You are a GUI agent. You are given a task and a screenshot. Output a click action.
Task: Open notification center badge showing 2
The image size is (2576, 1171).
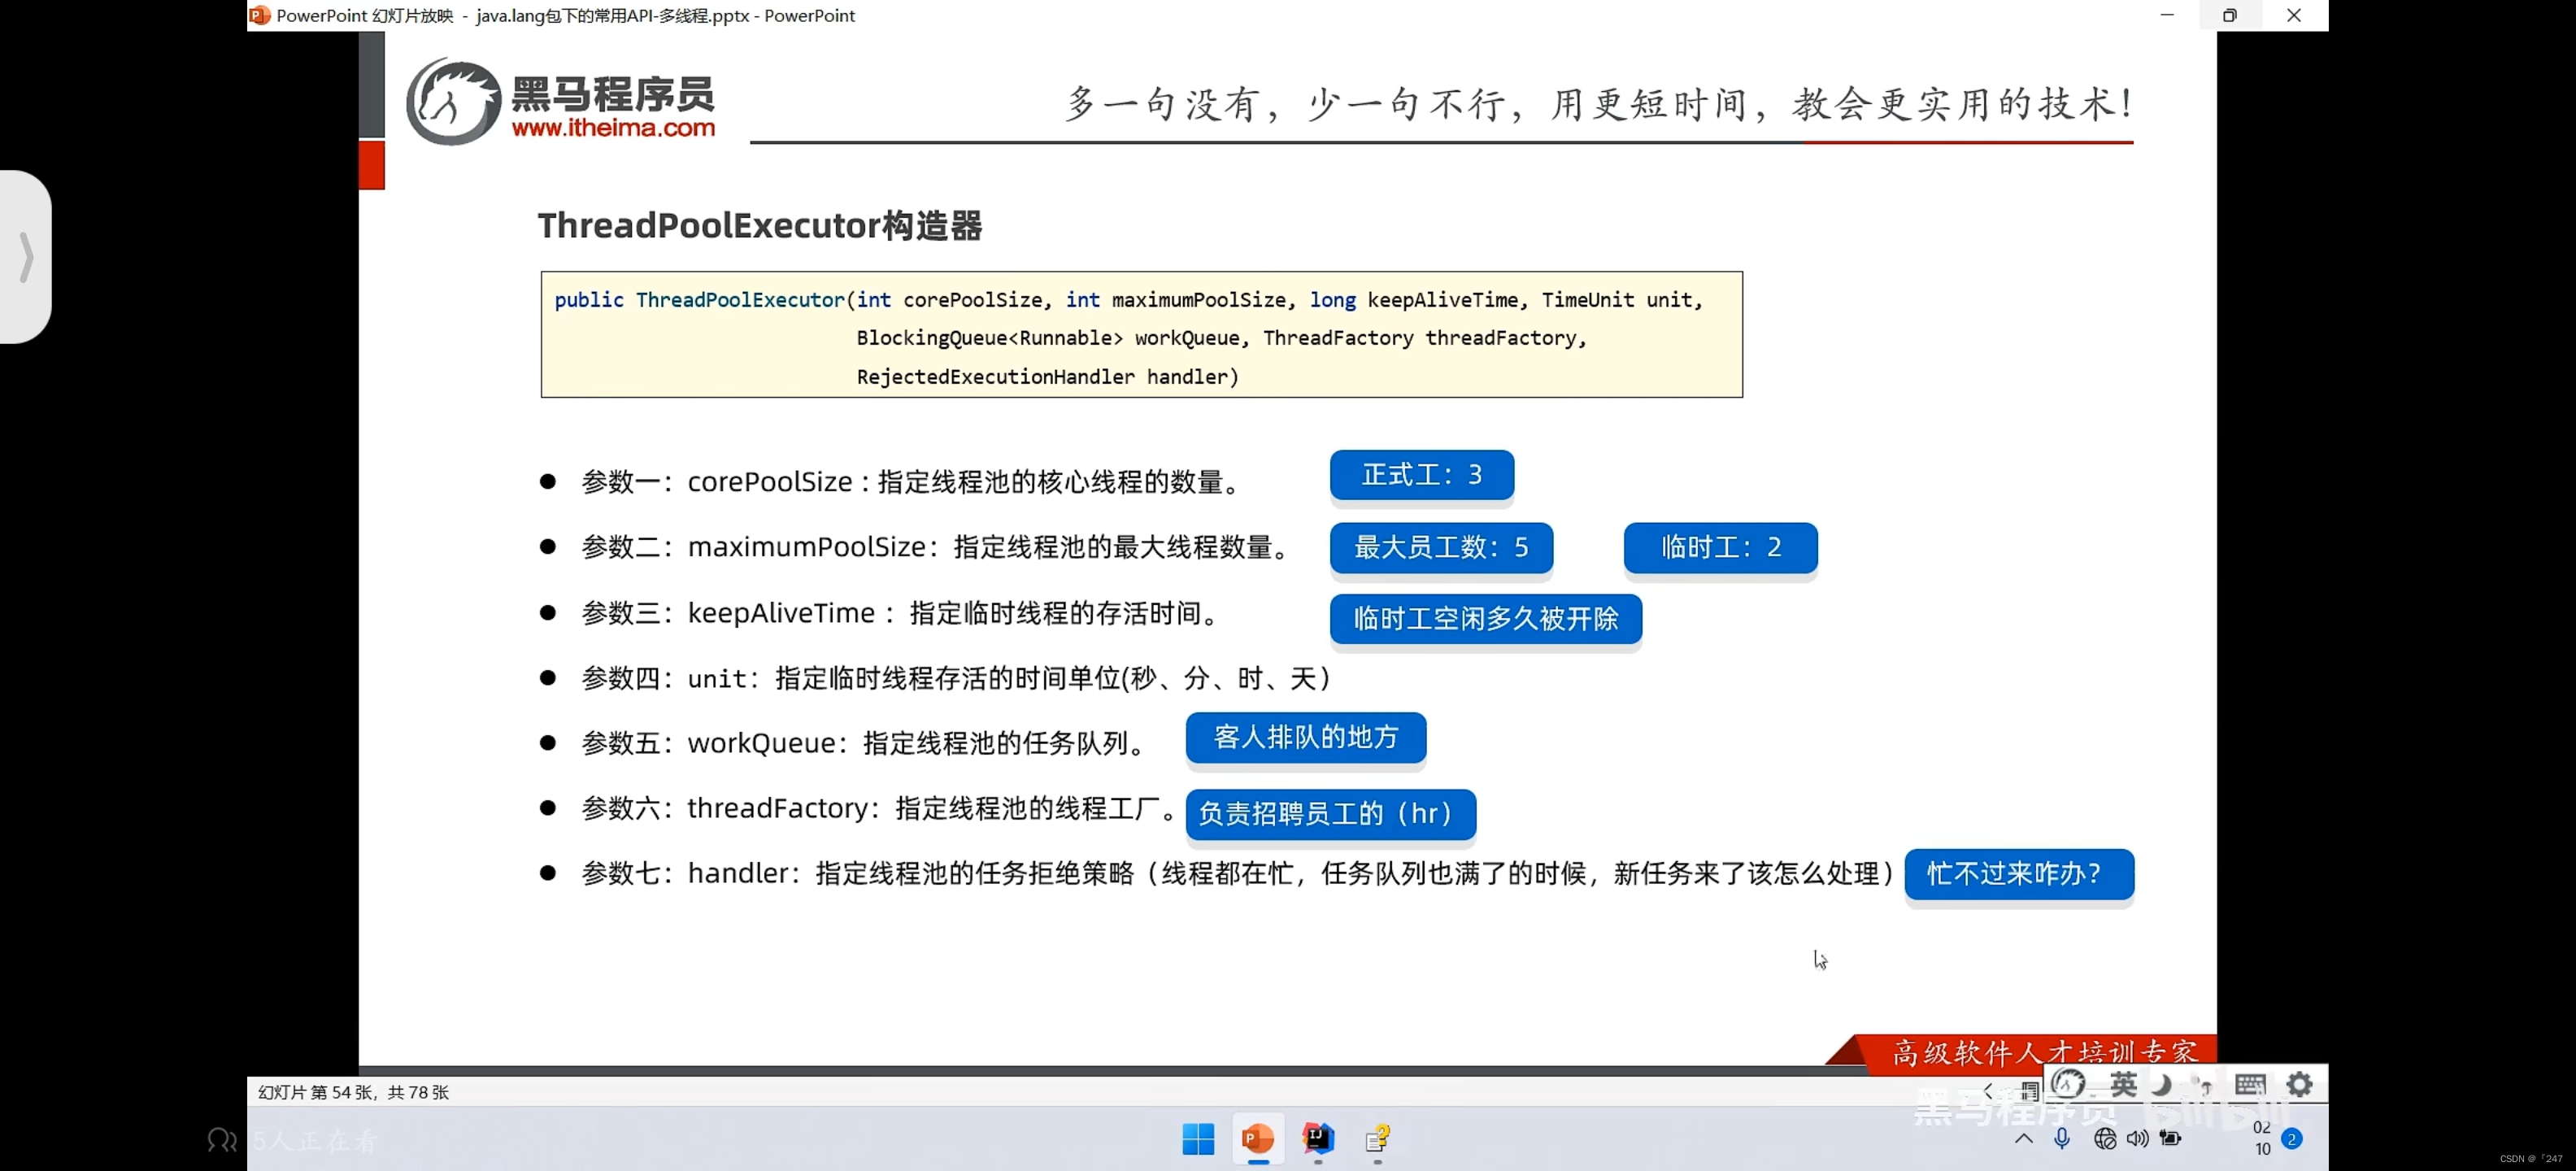tap(2292, 1139)
